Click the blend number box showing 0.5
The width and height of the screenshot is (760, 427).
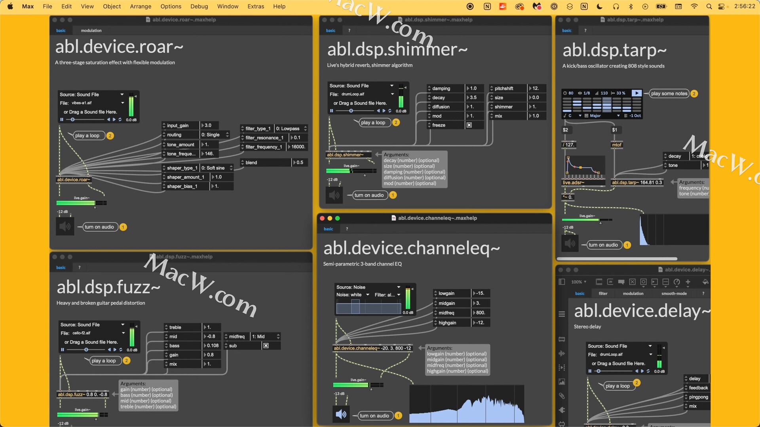pos(300,162)
